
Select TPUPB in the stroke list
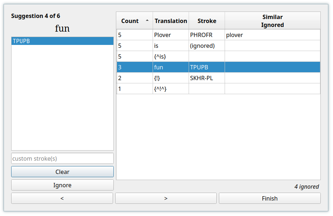(62, 41)
